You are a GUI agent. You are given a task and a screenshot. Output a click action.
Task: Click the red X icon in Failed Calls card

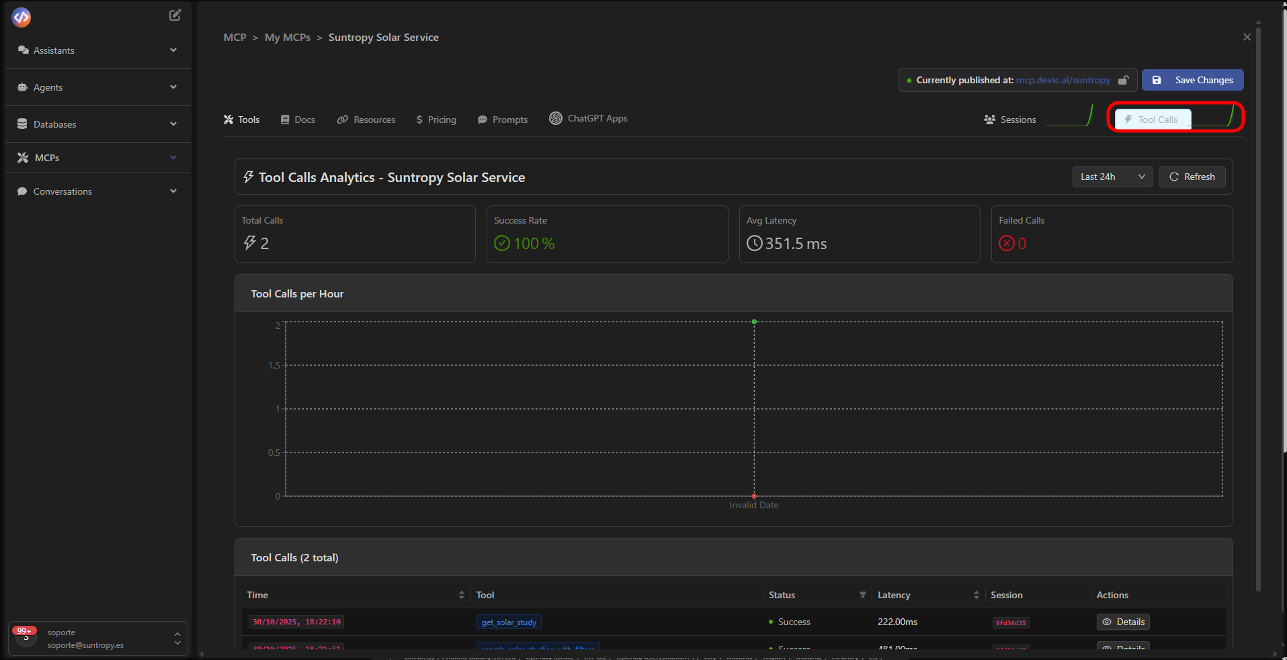pos(1007,243)
